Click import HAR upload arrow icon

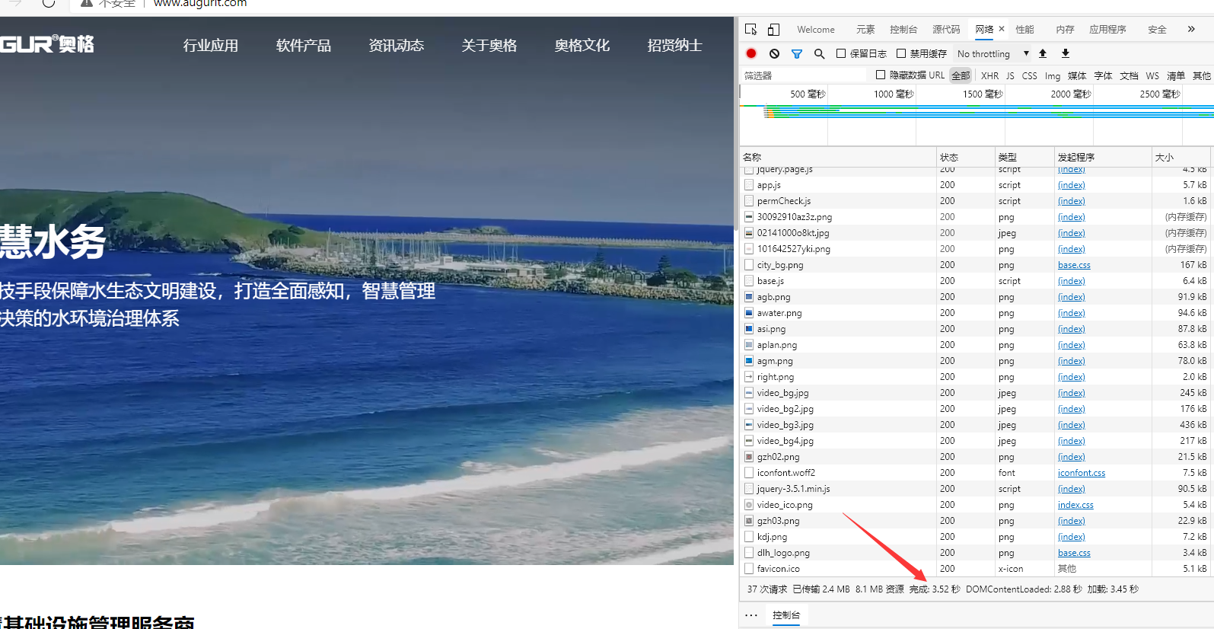click(1043, 53)
